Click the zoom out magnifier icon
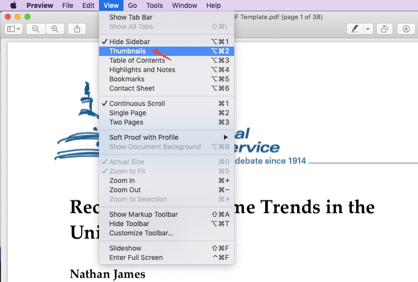418x282 pixels. [x=36, y=29]
